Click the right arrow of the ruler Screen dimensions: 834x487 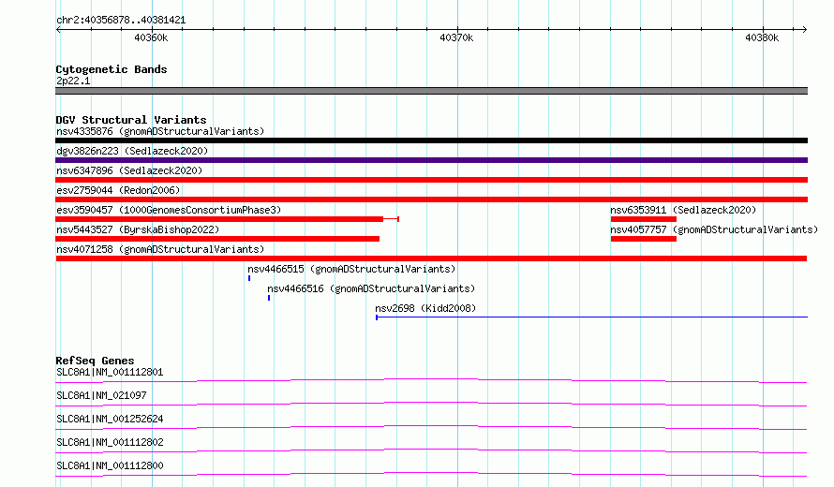804,30
